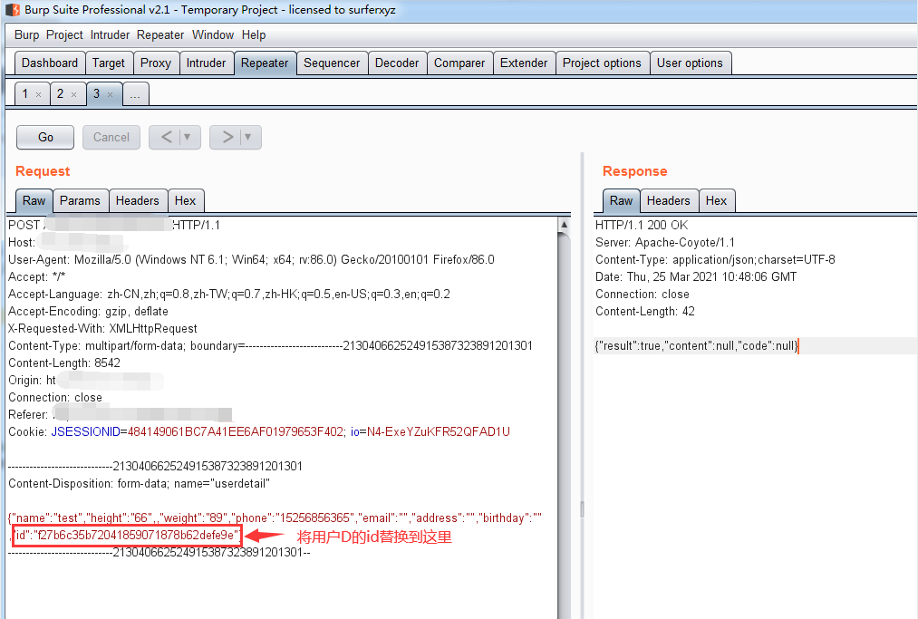Select the Request Raw tab
918x619 pixels.
point(34,201)
